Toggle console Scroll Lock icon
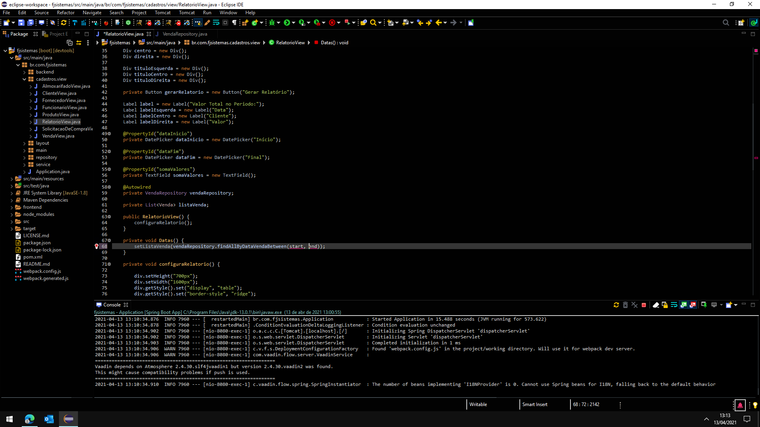The image size is (760, 427). pos(665,305)
